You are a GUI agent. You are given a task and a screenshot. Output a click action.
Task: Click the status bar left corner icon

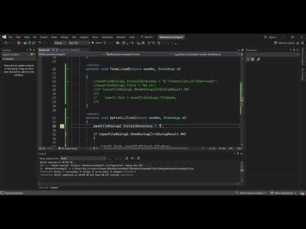point(3,193)
